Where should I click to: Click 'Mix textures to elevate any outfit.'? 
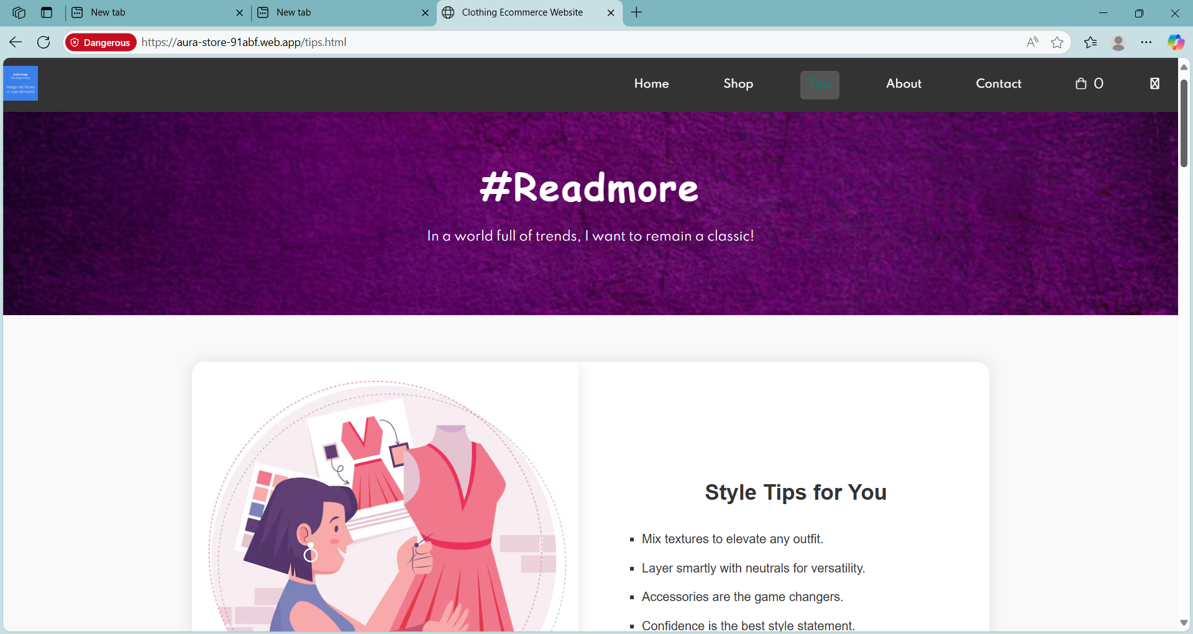pyautogui.click(x=732, y=539)
